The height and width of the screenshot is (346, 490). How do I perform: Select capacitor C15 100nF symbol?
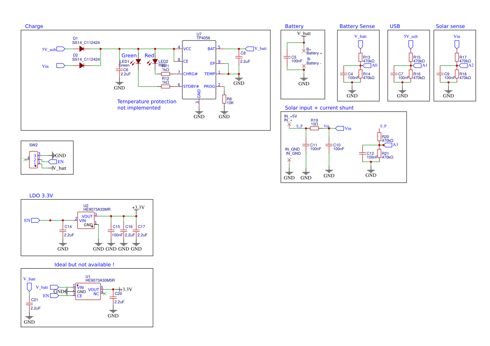(111, 231)
